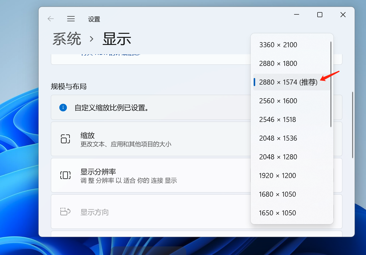The image size is (366, 255).
Task: Select resolution 1920 × 1200
Action: click(292, 176)
